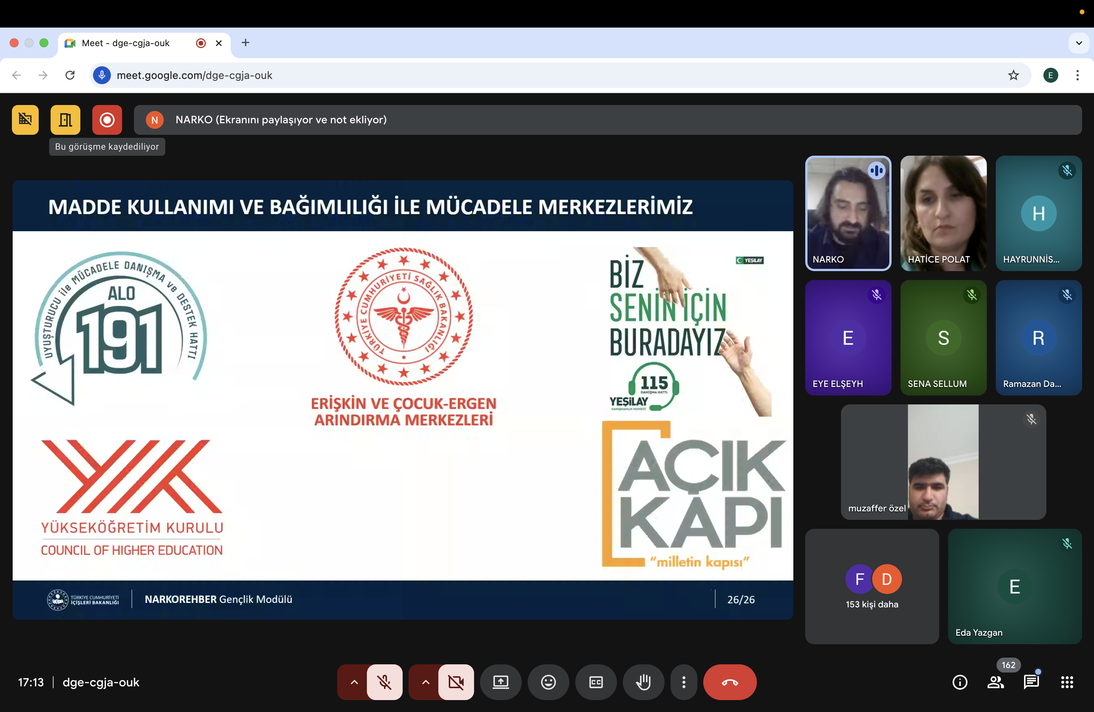Open the activities grid icon
Image resolution: width=1094 pixels, height=712 pixels.
point(1067,682)
